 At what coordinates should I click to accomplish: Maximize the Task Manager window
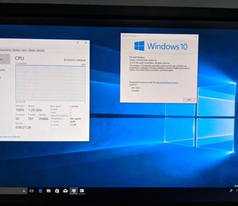[78, 42]
